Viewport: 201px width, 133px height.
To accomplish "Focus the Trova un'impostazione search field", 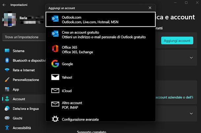I will 24,37.
